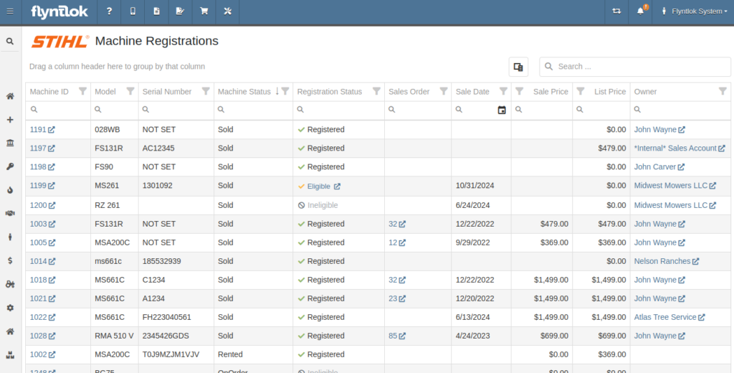This screenshot has height=373, width=734.
Task: Open the shopping cart icon
Action: 204,11
